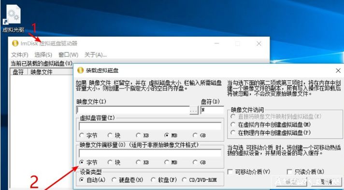Click the 映像文件 column header

[x=50, y=72]
